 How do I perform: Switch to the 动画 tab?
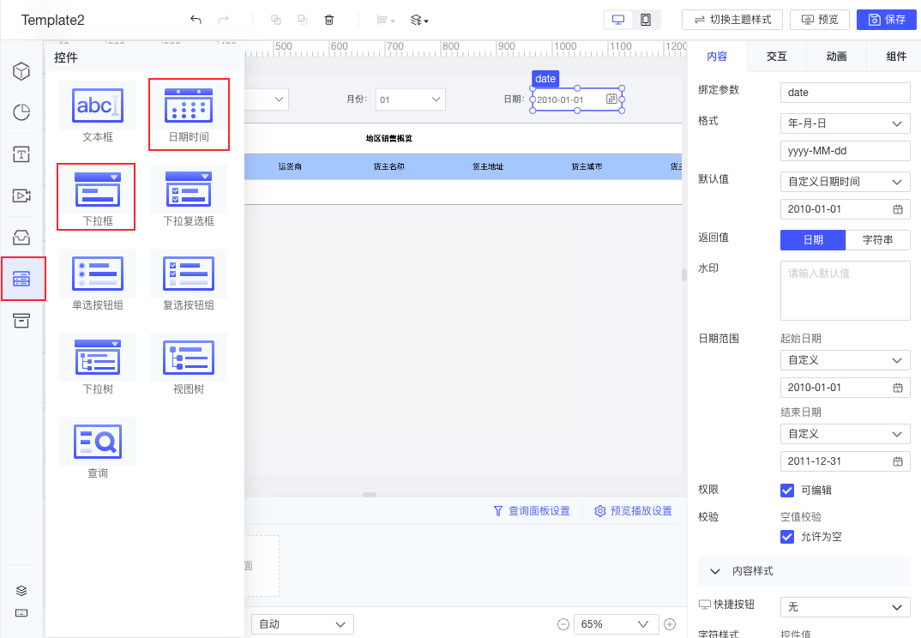(x=836, y=57)
